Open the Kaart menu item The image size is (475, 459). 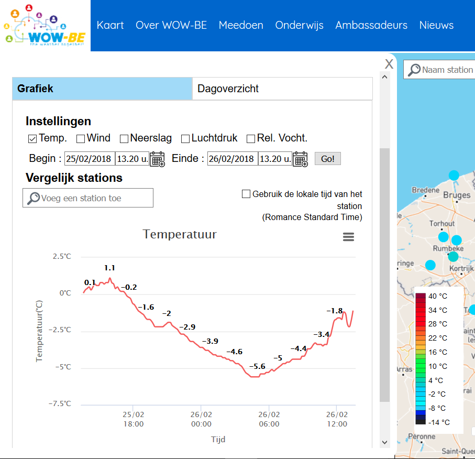click(110, 25)
